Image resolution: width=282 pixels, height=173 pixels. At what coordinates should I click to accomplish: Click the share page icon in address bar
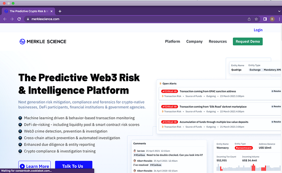[x=249, y=19]
